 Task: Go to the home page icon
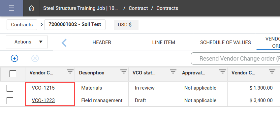point(32,8)
